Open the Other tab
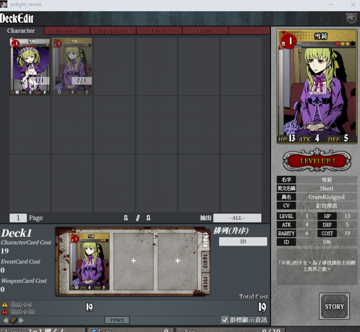The width and height of the screenshot is (360, 332). [205, 30]
